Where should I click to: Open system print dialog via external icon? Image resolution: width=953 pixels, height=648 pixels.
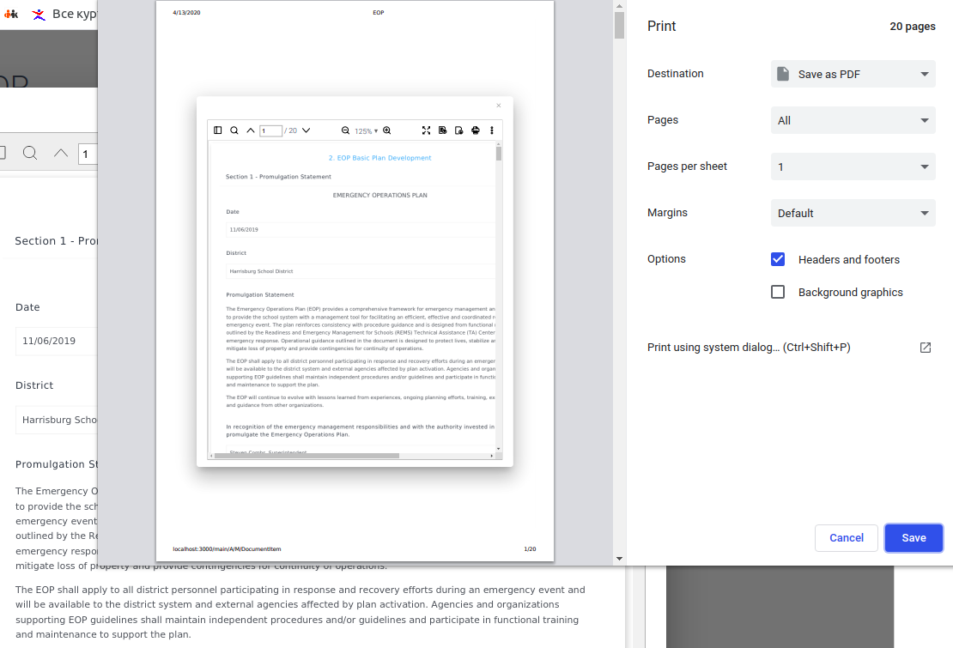click(x=925, y=348)
